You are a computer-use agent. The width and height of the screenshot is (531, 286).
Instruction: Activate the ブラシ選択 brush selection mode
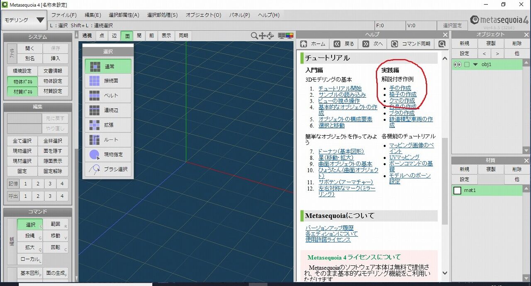[x=108, y=169]
